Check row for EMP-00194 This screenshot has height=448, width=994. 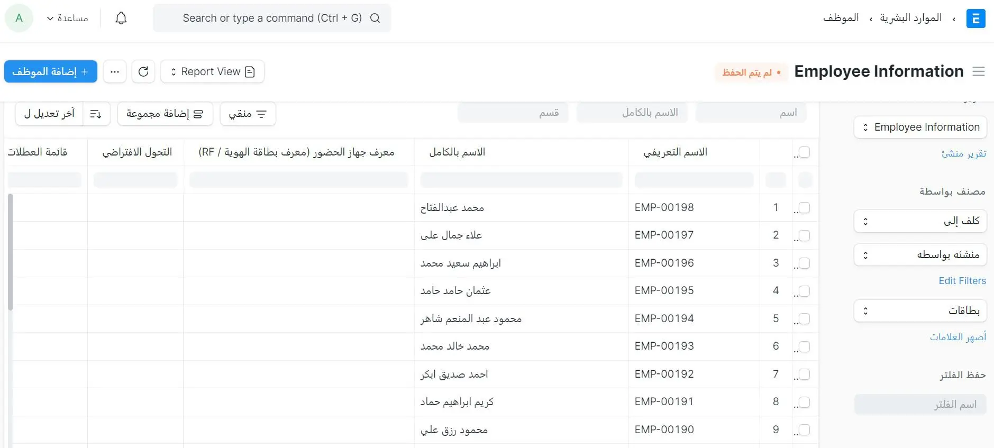click(804, 318)
